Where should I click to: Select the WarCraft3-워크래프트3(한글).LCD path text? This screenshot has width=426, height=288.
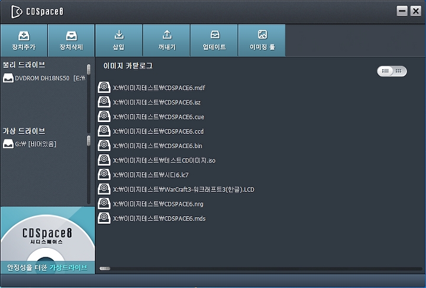(183, 189)
